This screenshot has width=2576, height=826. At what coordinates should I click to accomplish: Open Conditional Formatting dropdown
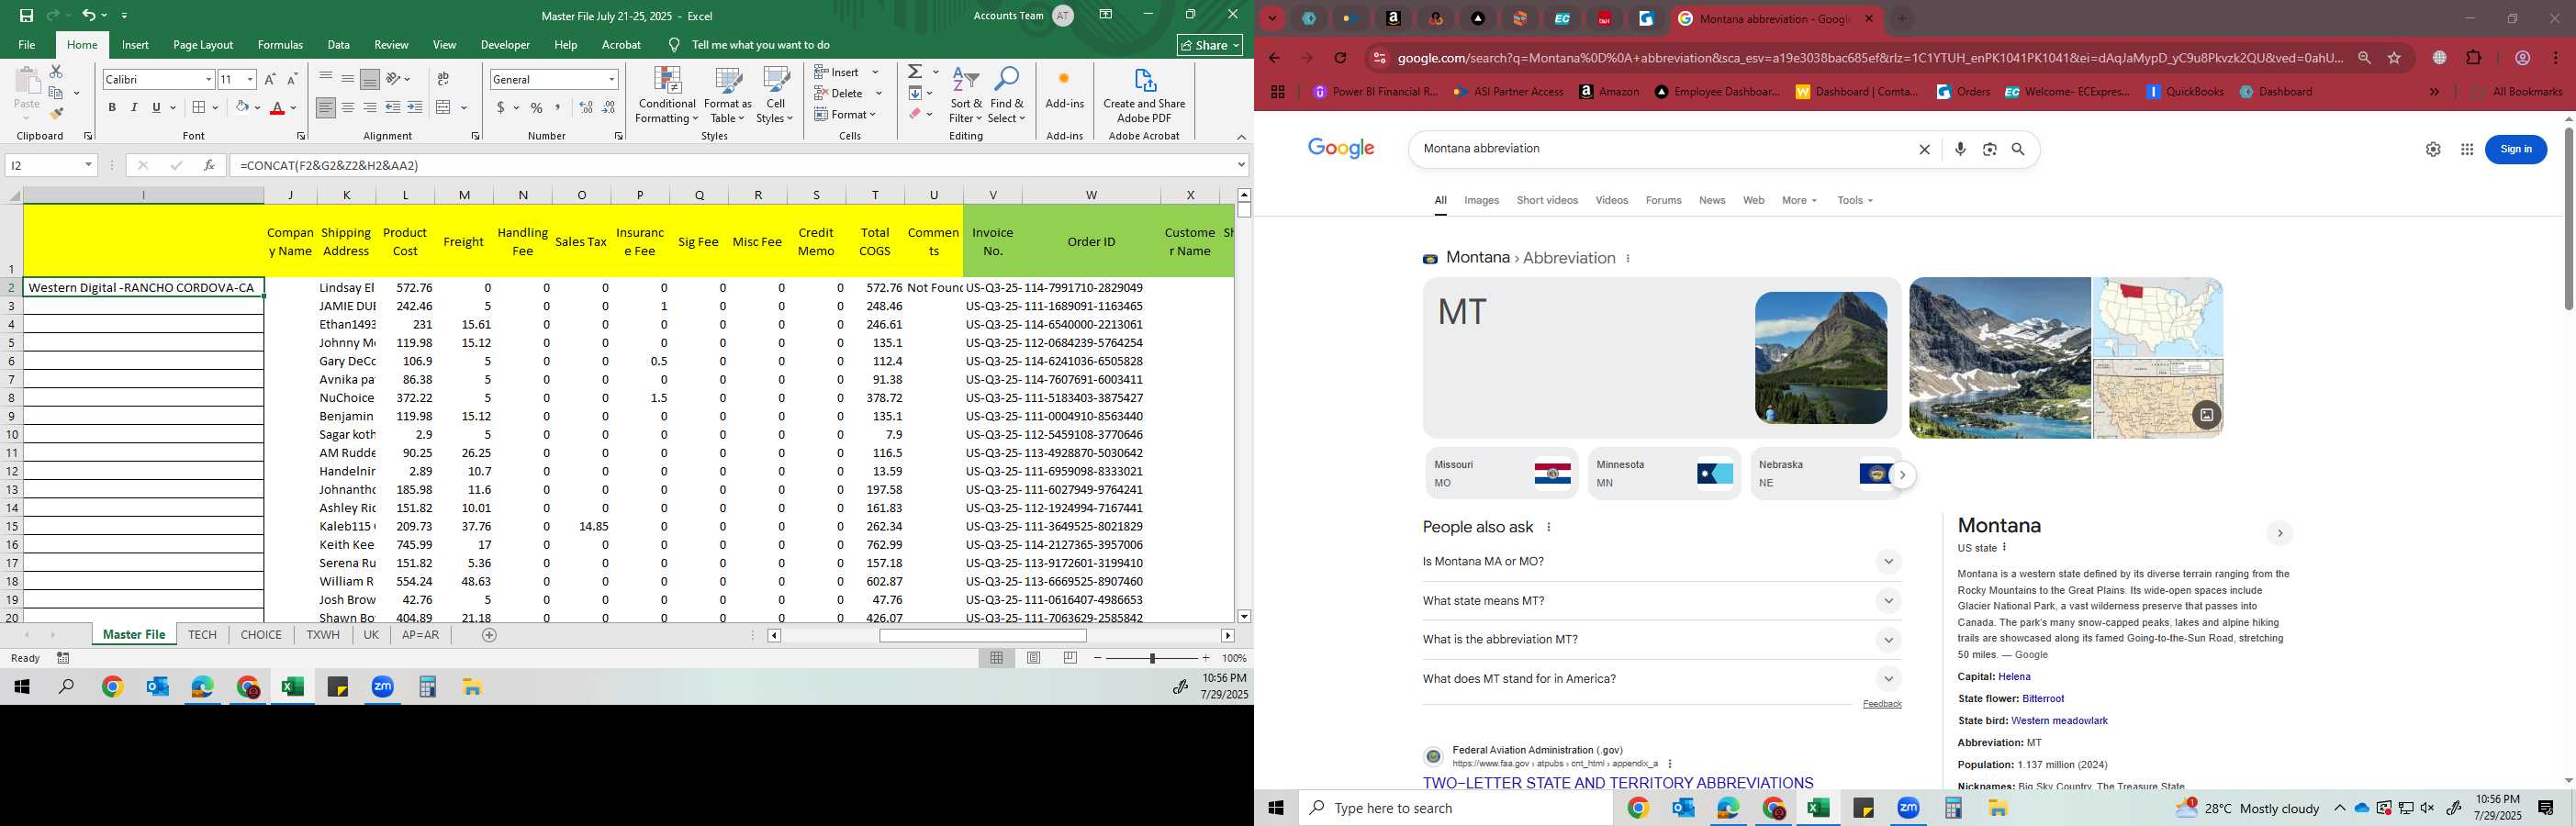(667, 95)
